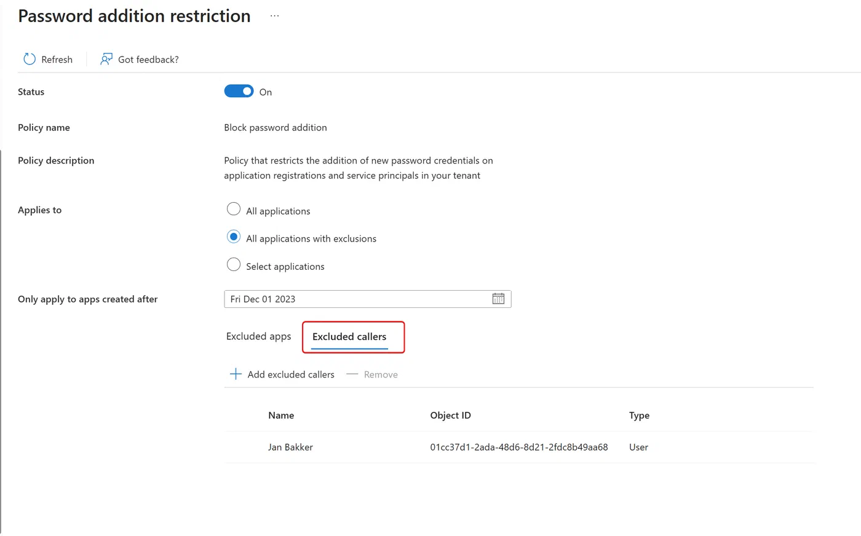Click the Remove button
This screenshot has width=861, height=536.
pyautogui.click(x=381, y=374)
